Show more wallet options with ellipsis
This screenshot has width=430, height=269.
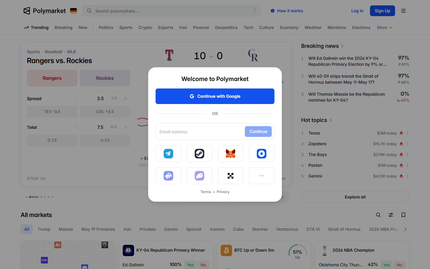[x=262, y=176]
